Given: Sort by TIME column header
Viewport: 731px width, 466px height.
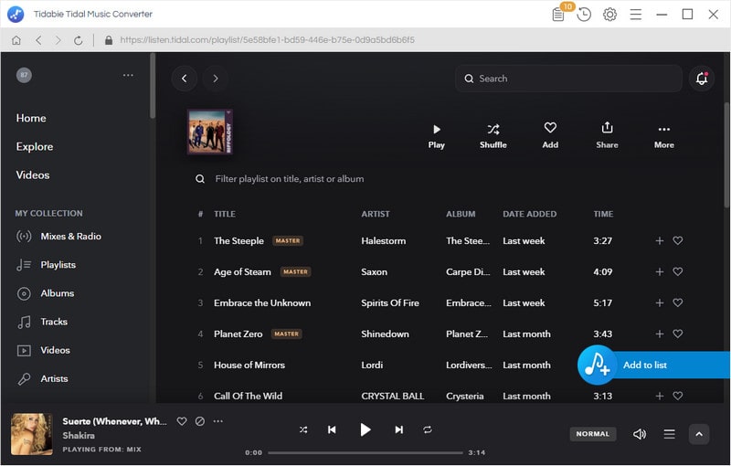Looking at the screenshot, I should (x=603, y=214).
